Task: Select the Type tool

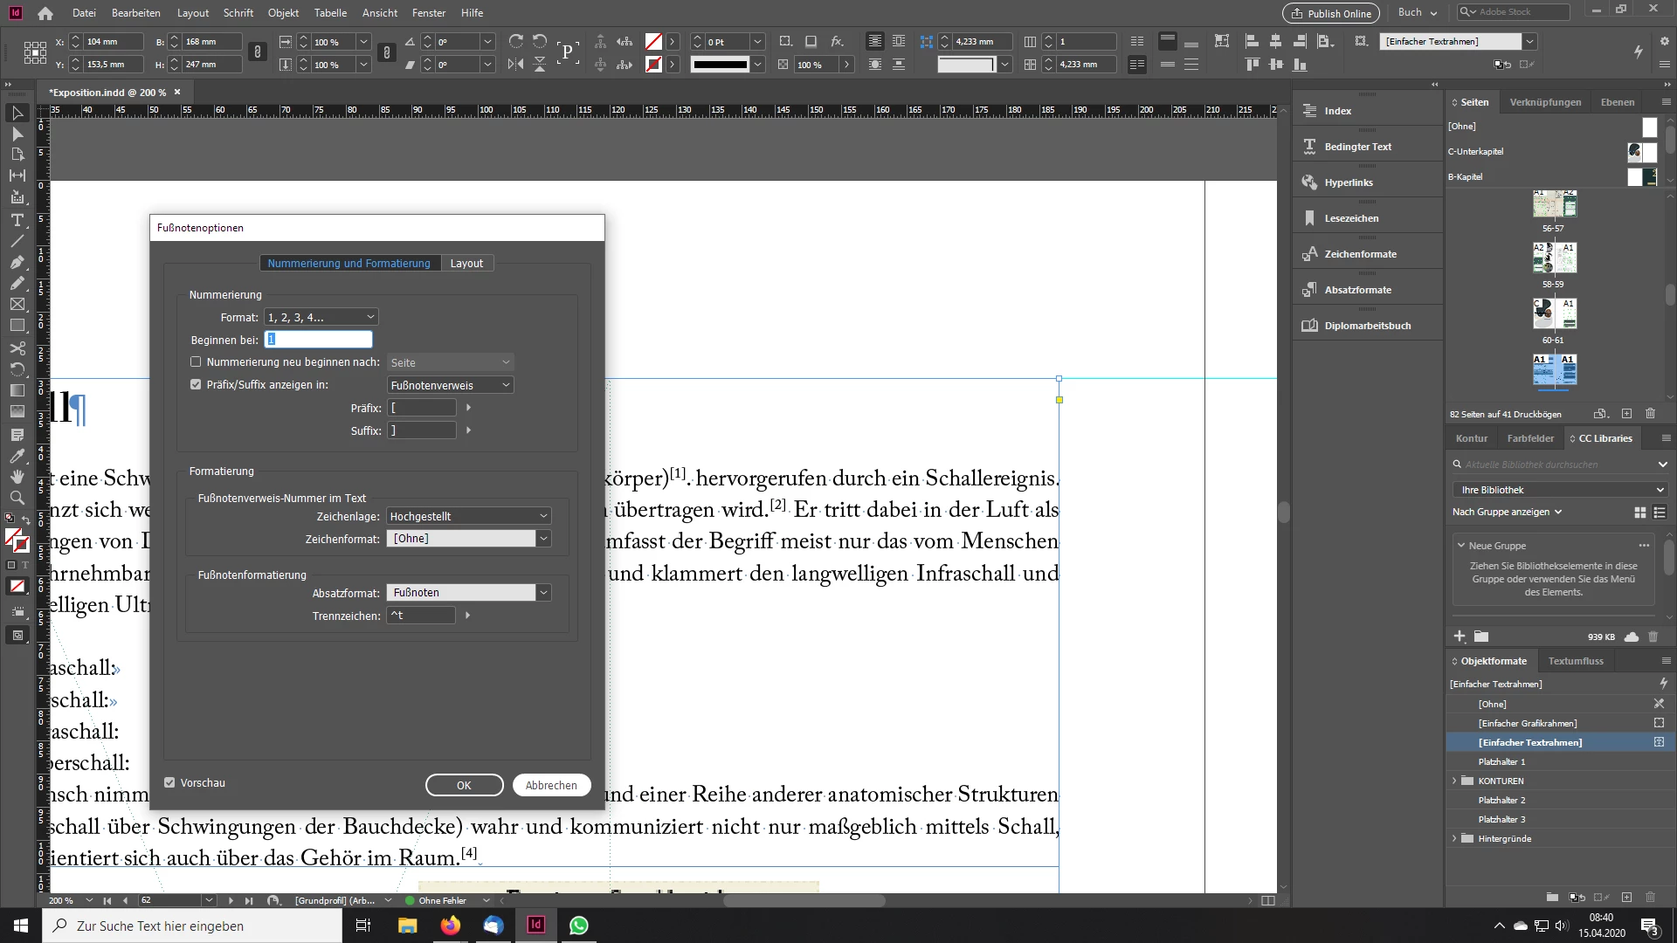Action: (17, 220)
